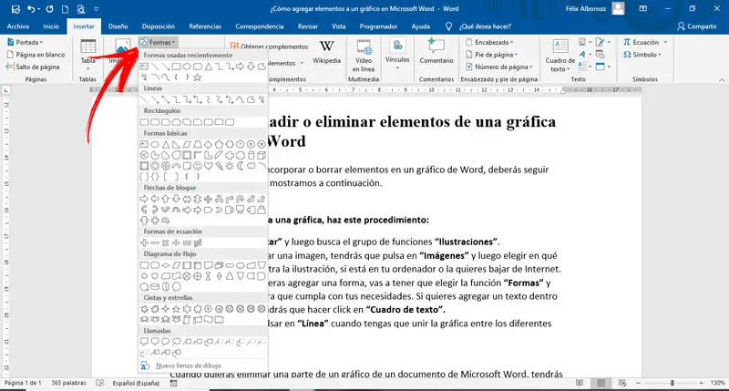Screen dimensions: 729x391
Task: Click the Compartir button
Action: (696, 26)
